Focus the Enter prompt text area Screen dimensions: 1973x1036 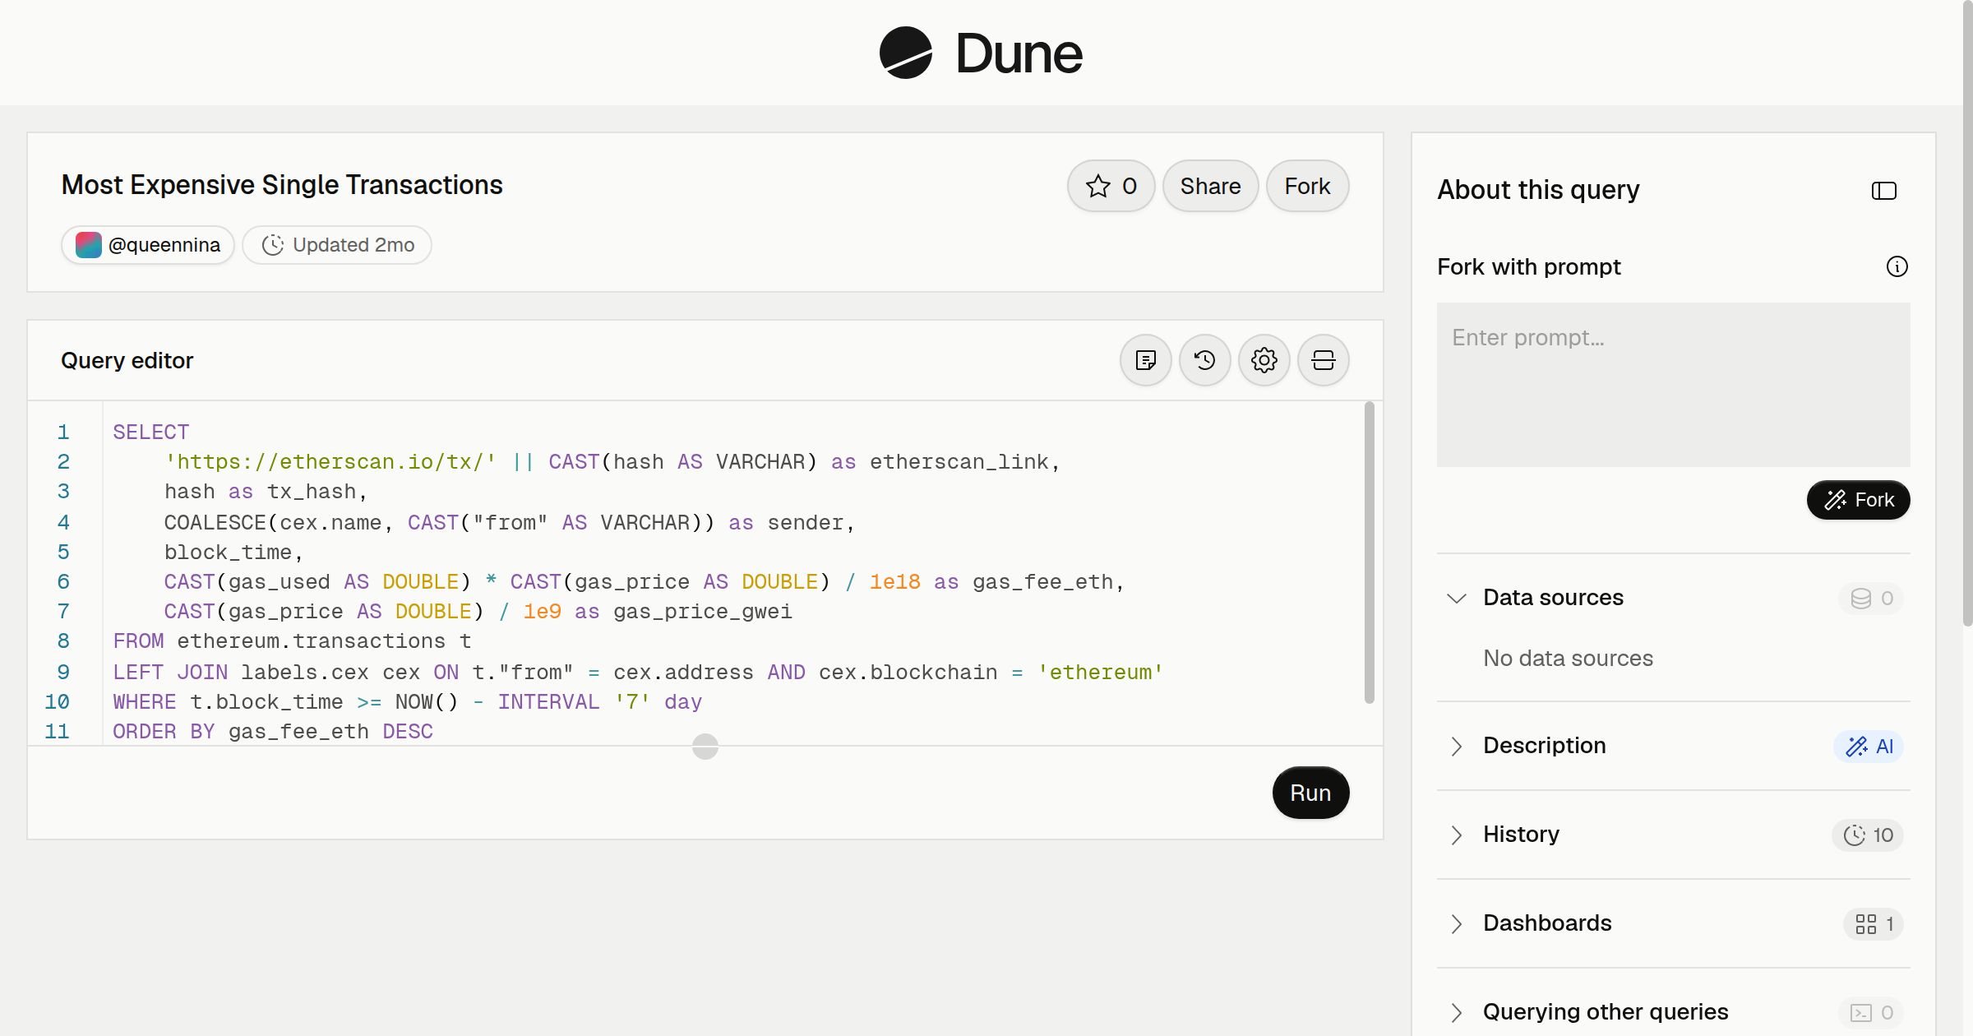coord(1674,385)
